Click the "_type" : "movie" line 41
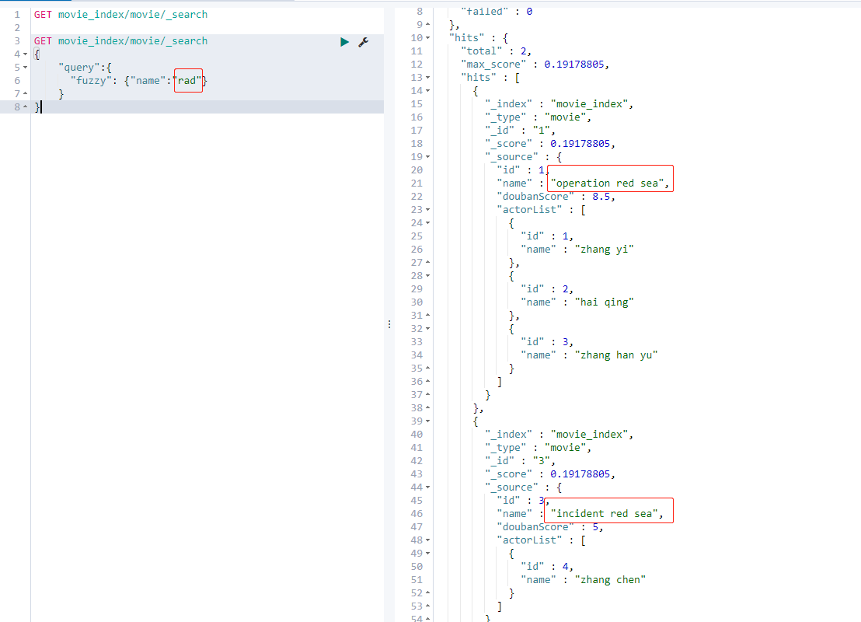 (x=538, y=448)
